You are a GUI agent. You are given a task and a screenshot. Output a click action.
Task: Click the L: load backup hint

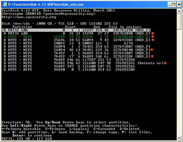click(68, 132)
